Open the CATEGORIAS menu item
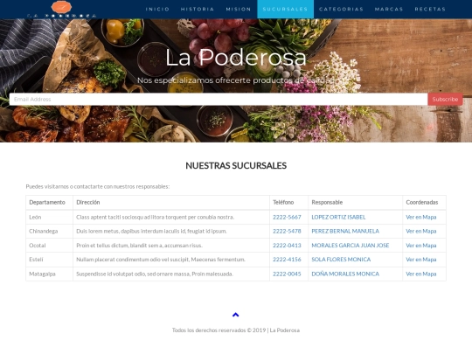 pyautogui.click(x=341, y=9)
